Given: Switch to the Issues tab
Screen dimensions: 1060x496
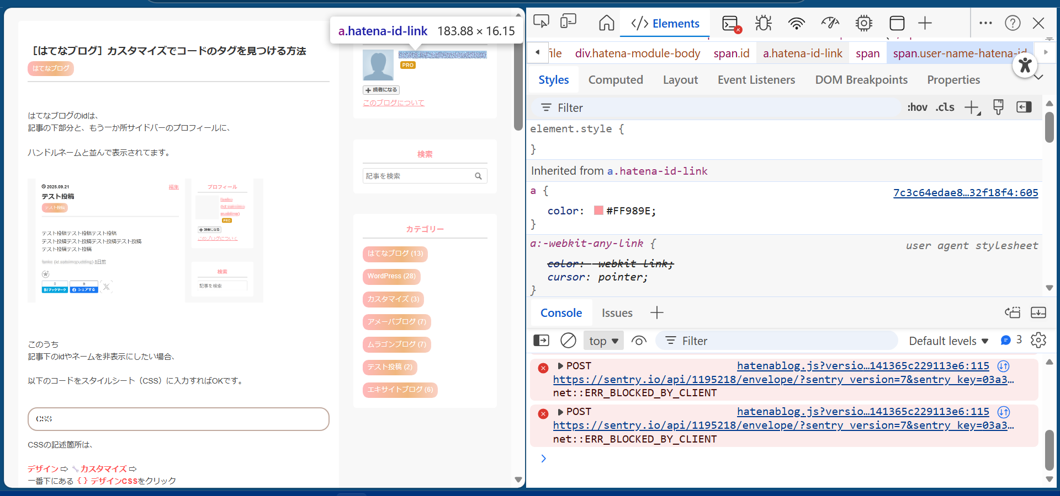Looking at the screenshot, I should click(617, 313).
